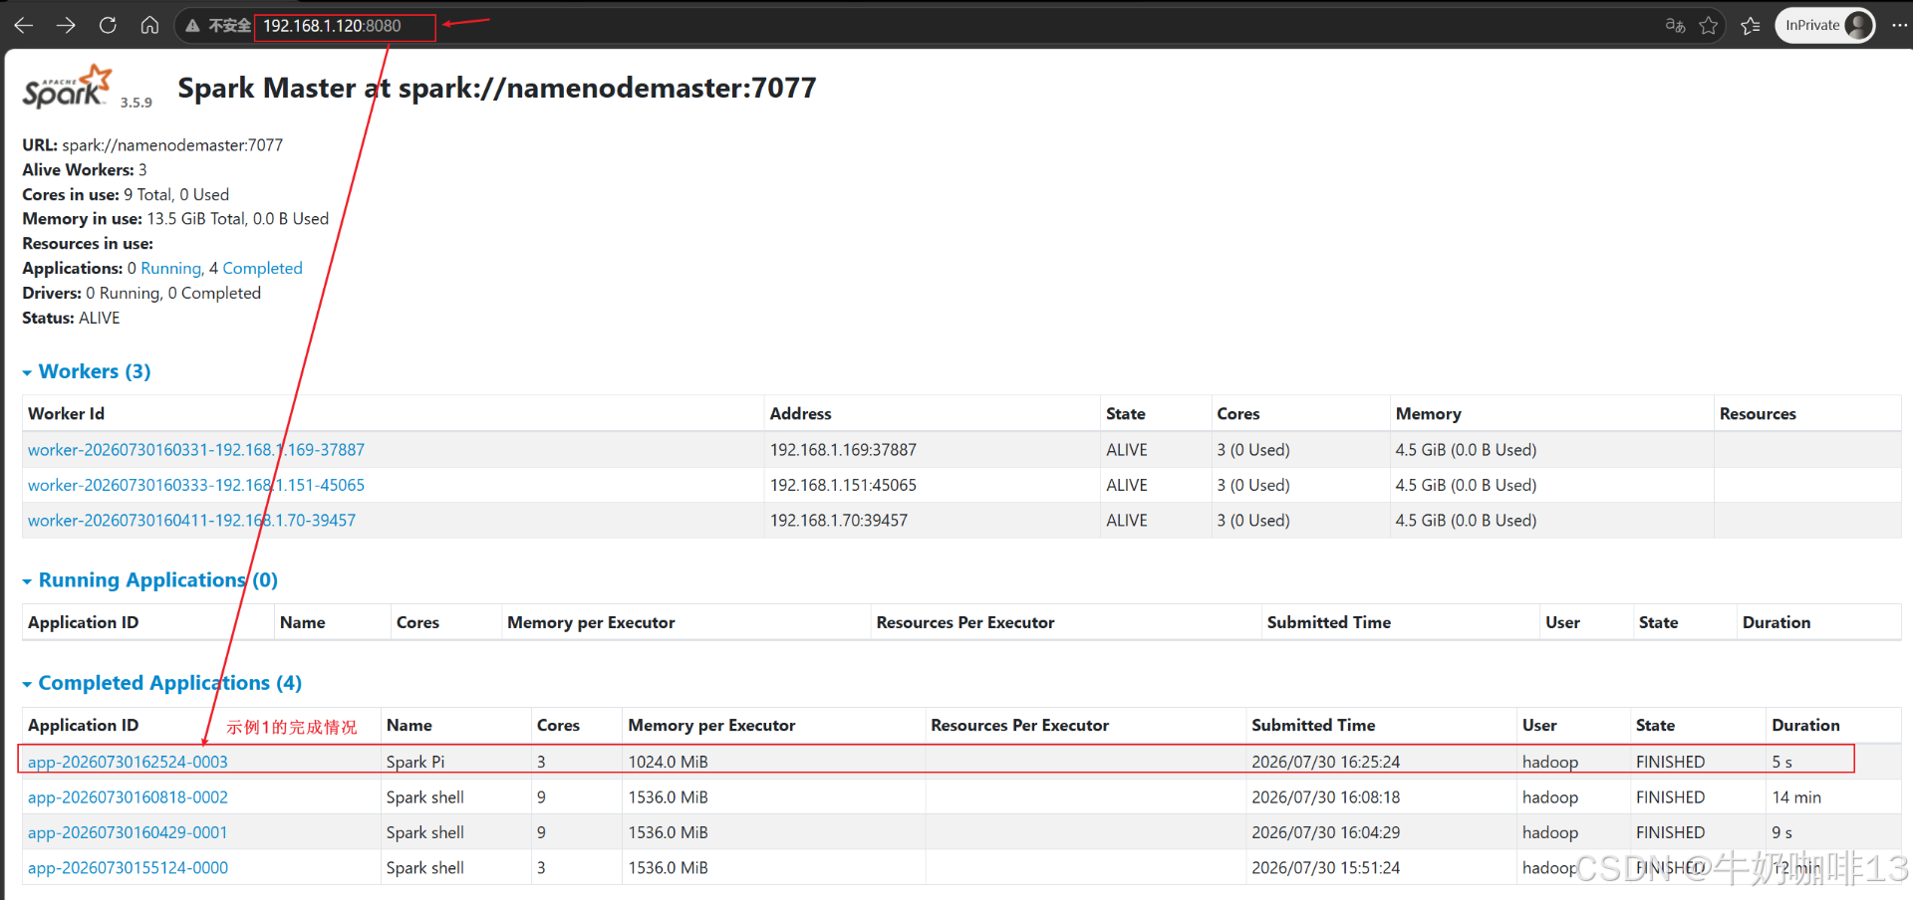Click the browser Back arrow
The width and height of the screenshot is (1913, 900).
[x=24, y=26]
